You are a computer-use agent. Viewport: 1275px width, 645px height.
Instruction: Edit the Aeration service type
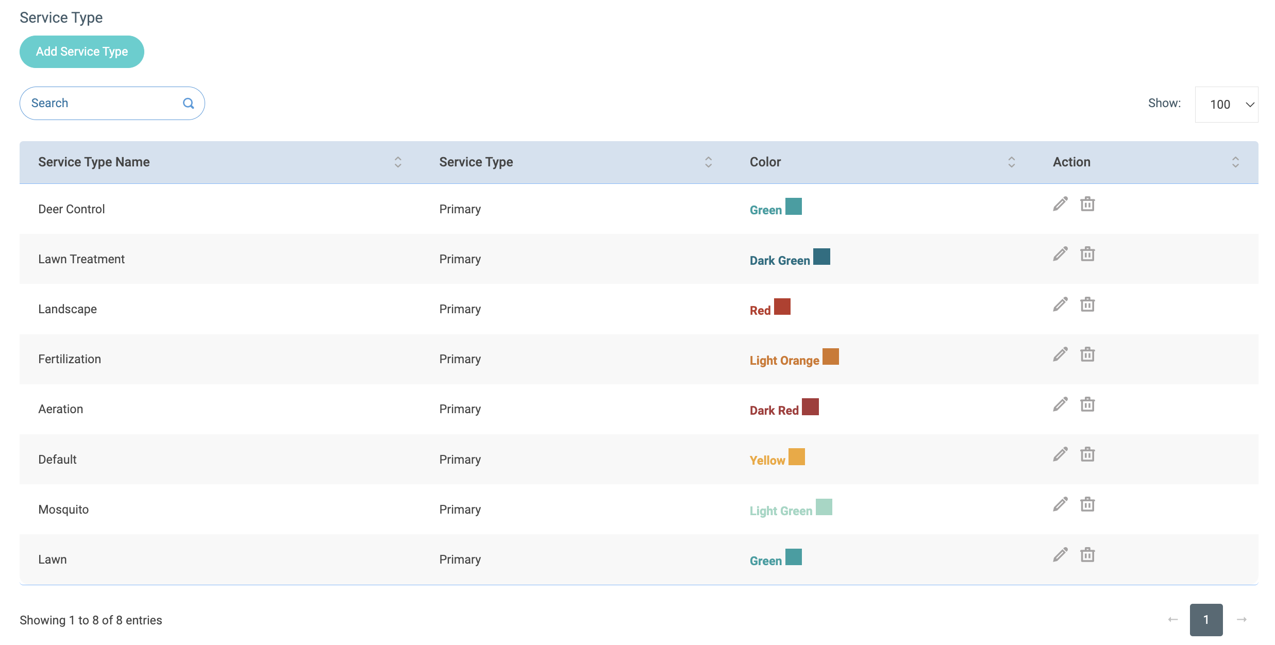click(x=1060, y=404)
